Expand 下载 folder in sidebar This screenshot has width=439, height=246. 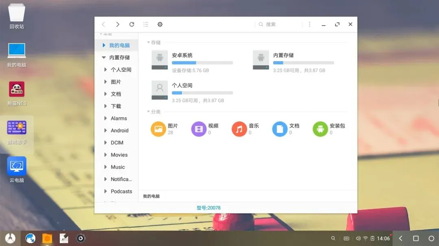tap(105, 106)
